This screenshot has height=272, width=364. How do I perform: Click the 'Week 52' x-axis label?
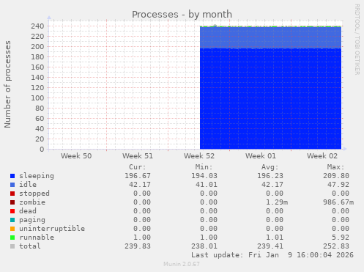199,156
